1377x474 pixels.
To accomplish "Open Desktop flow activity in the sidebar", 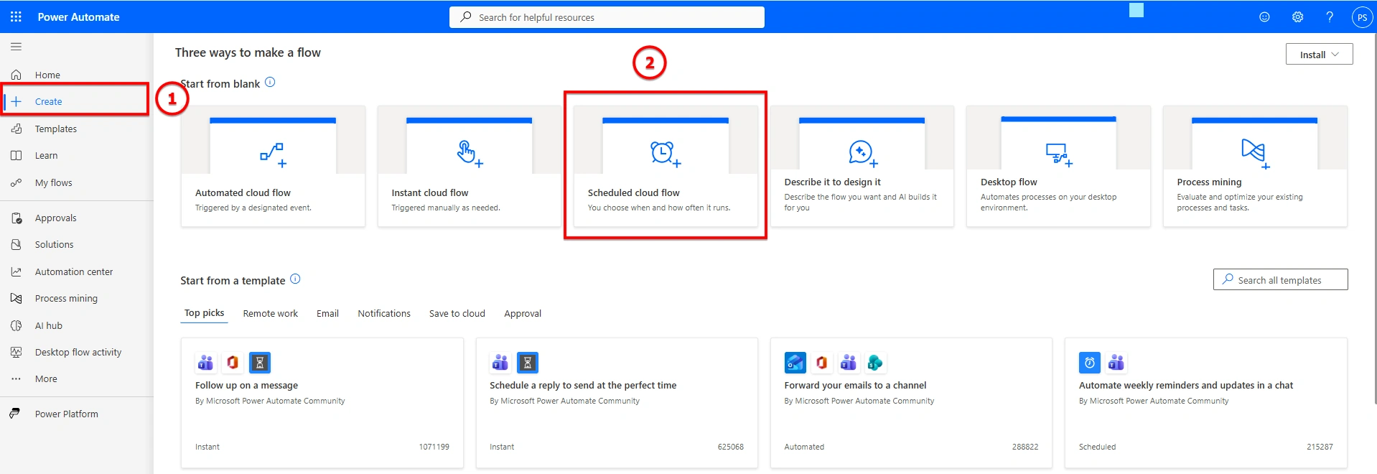I will 77,352.
